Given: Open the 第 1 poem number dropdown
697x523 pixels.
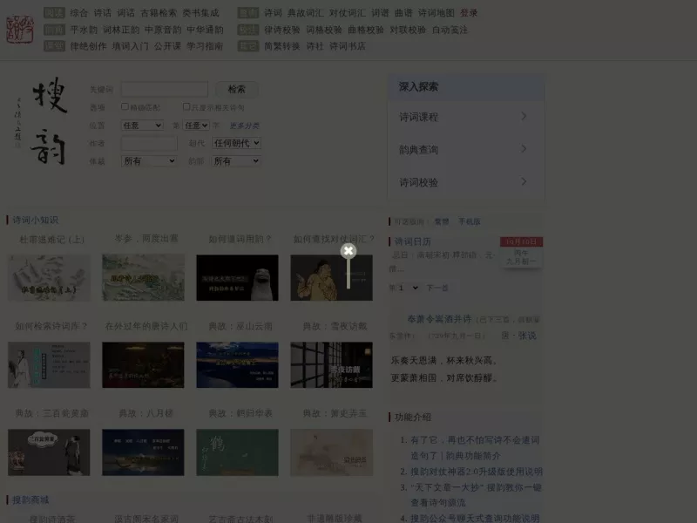Looking at the screenshot, I should pyautogui.click(x=408, y=288).
